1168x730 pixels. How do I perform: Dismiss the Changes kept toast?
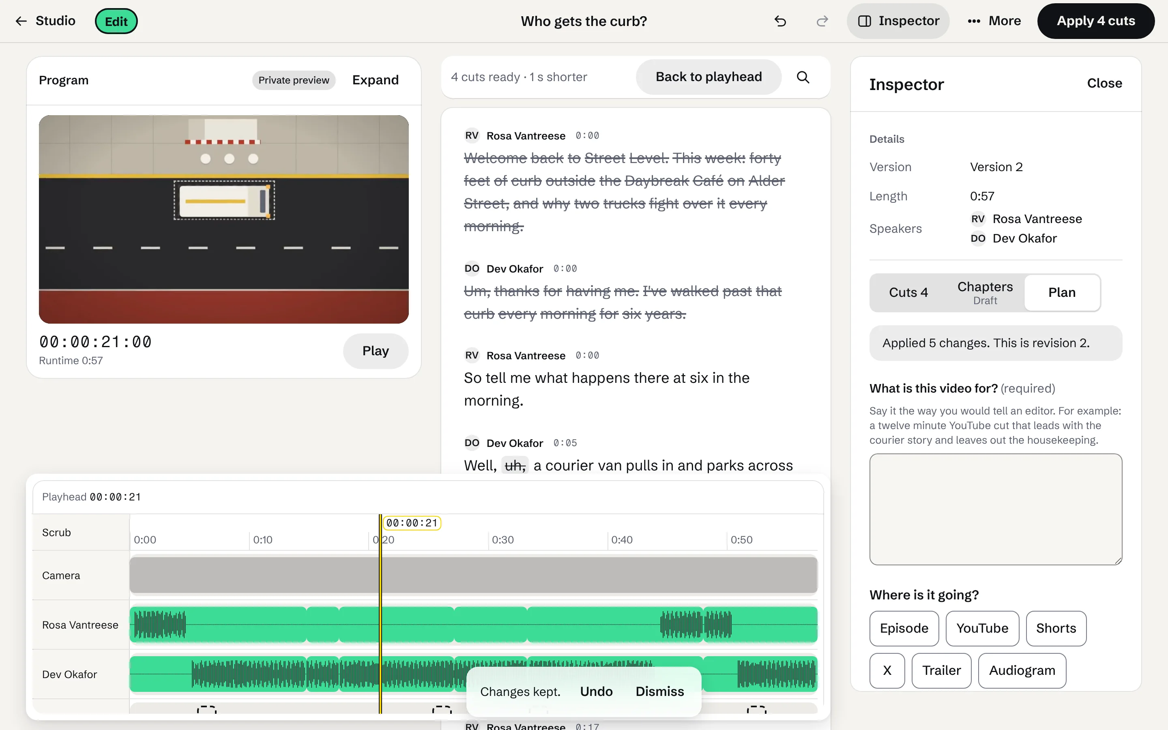659,691
